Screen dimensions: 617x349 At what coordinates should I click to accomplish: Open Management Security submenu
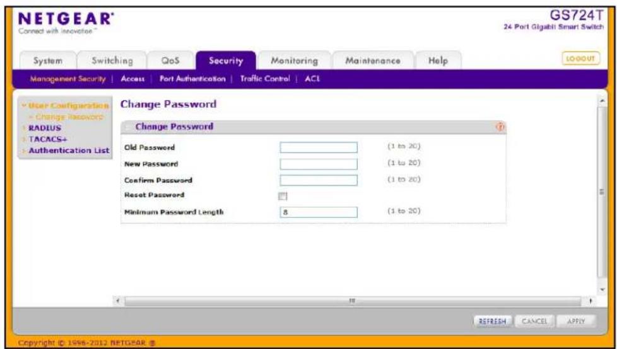tap(68, 79)
